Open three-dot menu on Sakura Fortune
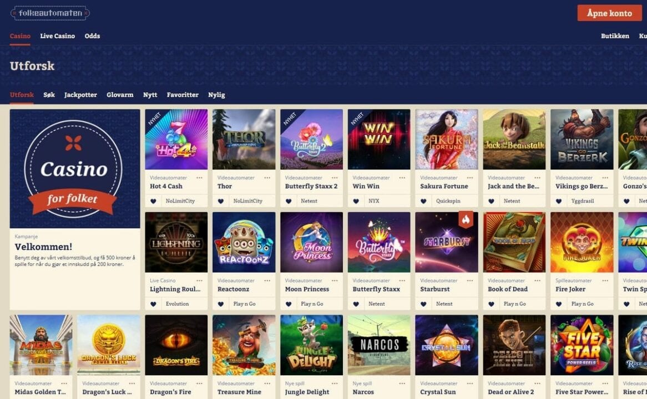 point(469,178)
